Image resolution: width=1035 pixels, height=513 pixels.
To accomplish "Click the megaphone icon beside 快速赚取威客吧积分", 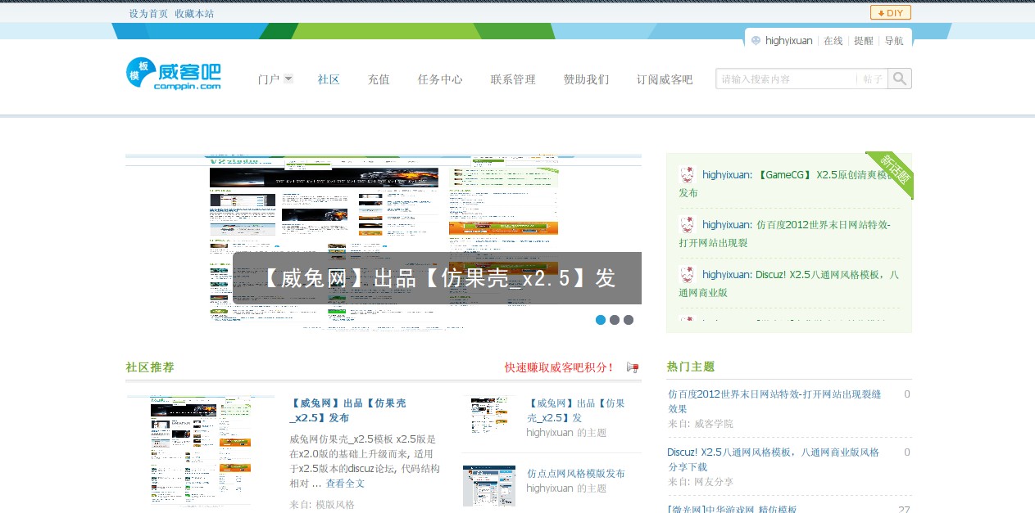I will [632, 367].
